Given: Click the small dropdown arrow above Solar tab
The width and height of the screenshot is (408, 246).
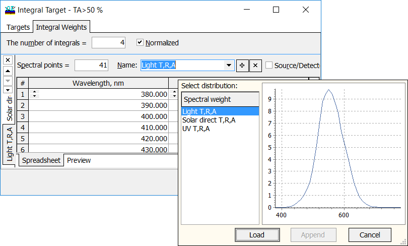Looking at the screenshot, I should click(8, 90).
